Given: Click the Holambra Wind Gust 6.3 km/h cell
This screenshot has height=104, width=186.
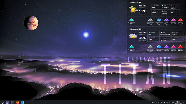Looking at the screenshot, I should [x=177, y=34].
